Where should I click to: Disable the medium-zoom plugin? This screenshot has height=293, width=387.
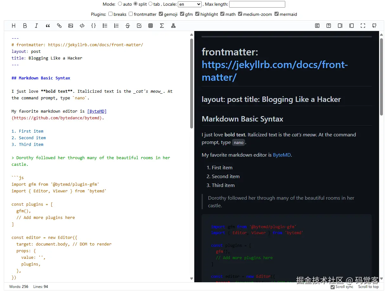tap(240, 14)
